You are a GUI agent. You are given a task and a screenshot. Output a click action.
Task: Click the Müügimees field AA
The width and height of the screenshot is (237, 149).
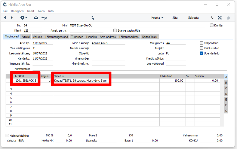[x=176, y=43]
